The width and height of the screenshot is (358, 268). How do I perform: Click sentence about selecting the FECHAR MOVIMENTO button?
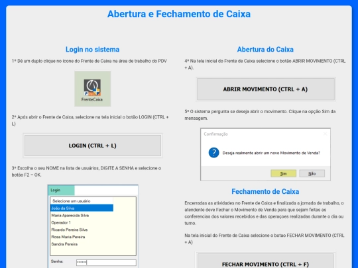pyautogui.click(x=265, y=239)
